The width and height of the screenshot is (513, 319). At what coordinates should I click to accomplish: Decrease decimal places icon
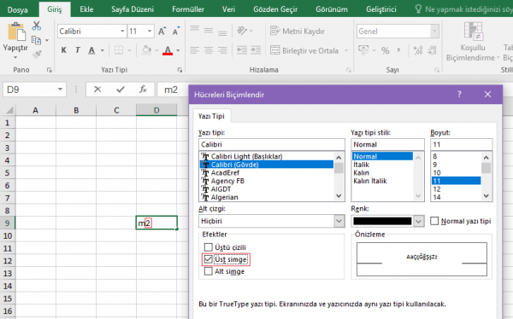(432, 50)
